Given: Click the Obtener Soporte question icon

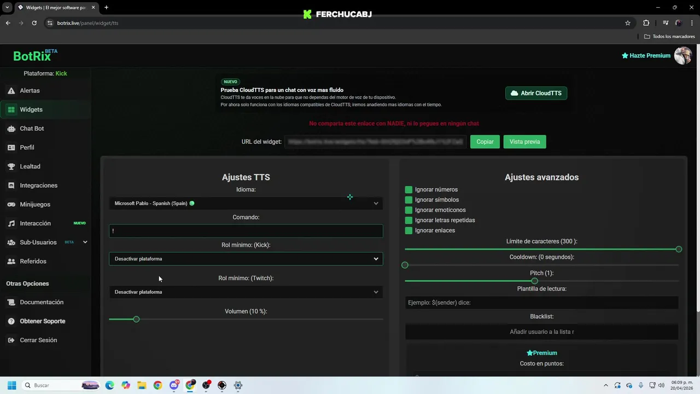Looking at the screenshot, I should coord(11,321).
